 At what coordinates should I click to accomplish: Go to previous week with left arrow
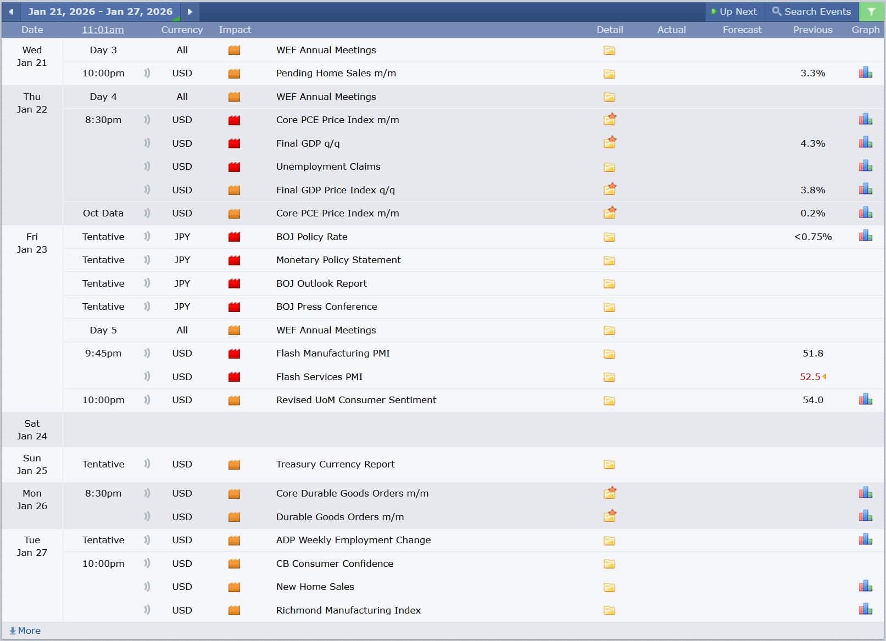[11, 12]
